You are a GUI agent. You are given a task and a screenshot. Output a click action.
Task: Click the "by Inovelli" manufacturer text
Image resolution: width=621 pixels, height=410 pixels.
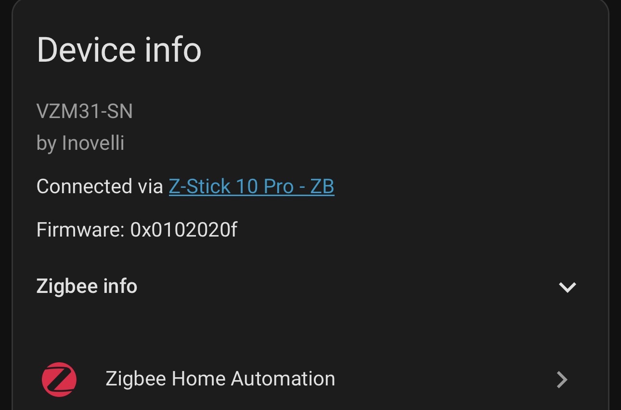80,143
